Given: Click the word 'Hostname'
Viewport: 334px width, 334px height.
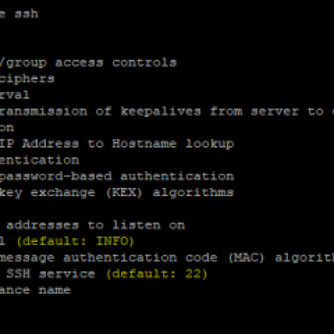Looking at the screenshot, I should tap(144, 144).
